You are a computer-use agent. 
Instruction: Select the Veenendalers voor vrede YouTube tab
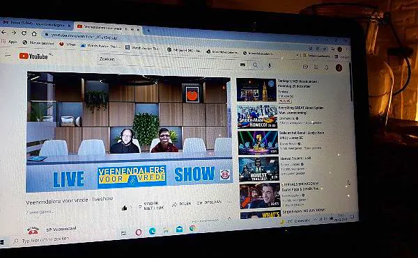(x=107, y=28)
